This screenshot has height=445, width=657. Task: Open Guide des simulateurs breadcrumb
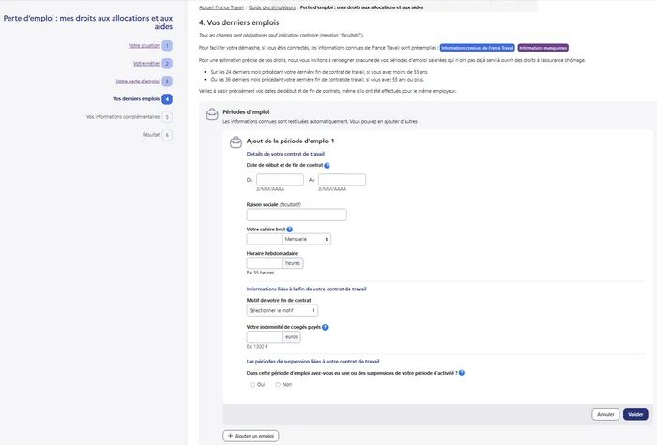click(272, 7)
